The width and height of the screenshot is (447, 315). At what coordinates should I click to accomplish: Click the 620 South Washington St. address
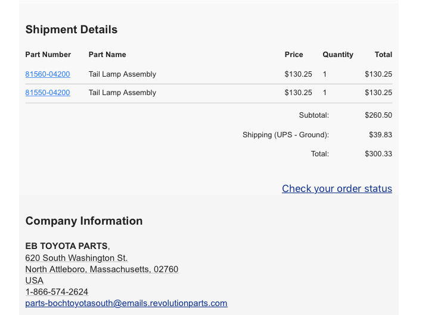(x=76, y=258)
